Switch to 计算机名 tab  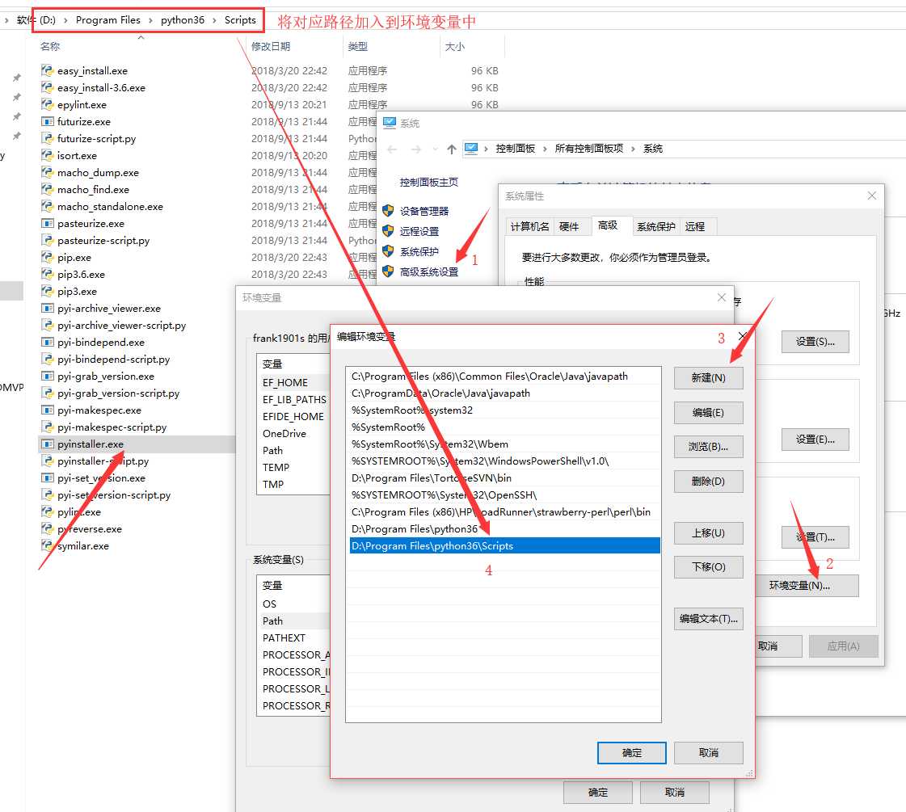[x=530, y=227]
